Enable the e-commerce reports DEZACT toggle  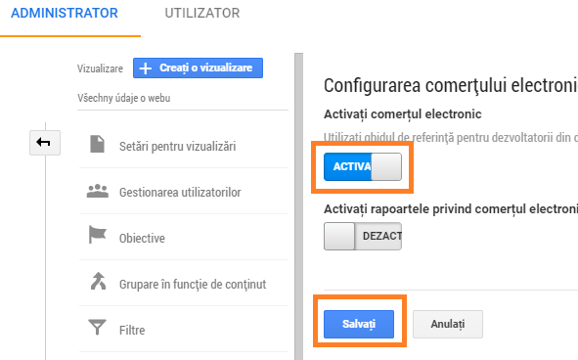pyautogui.click(x=363, y=236)
